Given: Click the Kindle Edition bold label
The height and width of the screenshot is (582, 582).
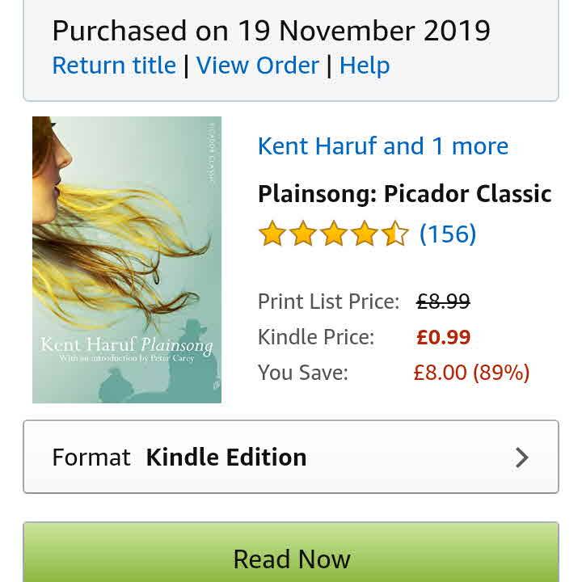Looking at the screenshot, I should [x=226, y=457].
